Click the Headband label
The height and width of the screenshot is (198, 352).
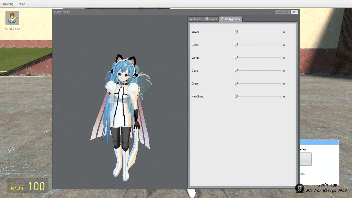pos(198,97)
